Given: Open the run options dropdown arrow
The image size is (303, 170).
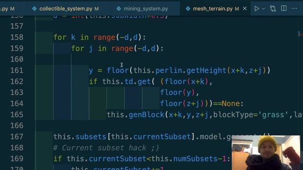Looking at the screenshot, I should pos(263,8).
